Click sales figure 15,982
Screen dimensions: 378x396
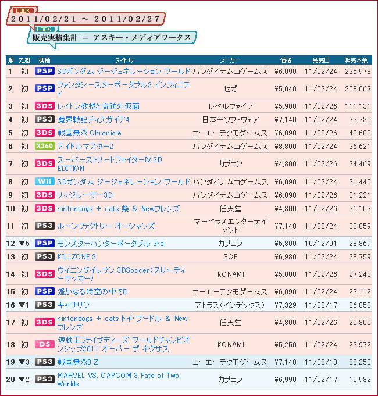[360, 380]
